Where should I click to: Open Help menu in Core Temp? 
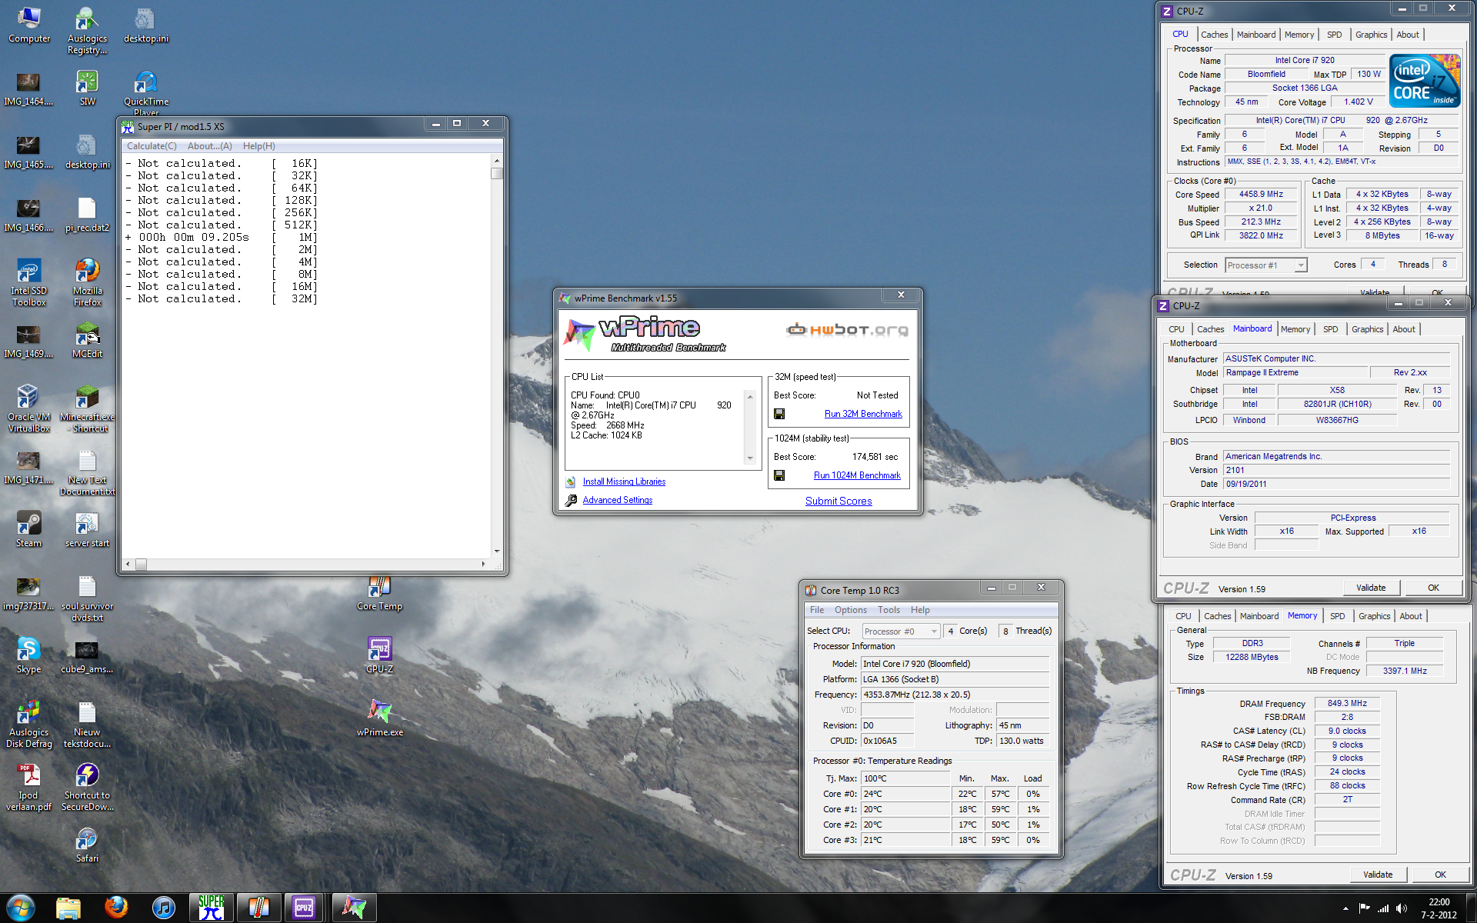(920, 610)
